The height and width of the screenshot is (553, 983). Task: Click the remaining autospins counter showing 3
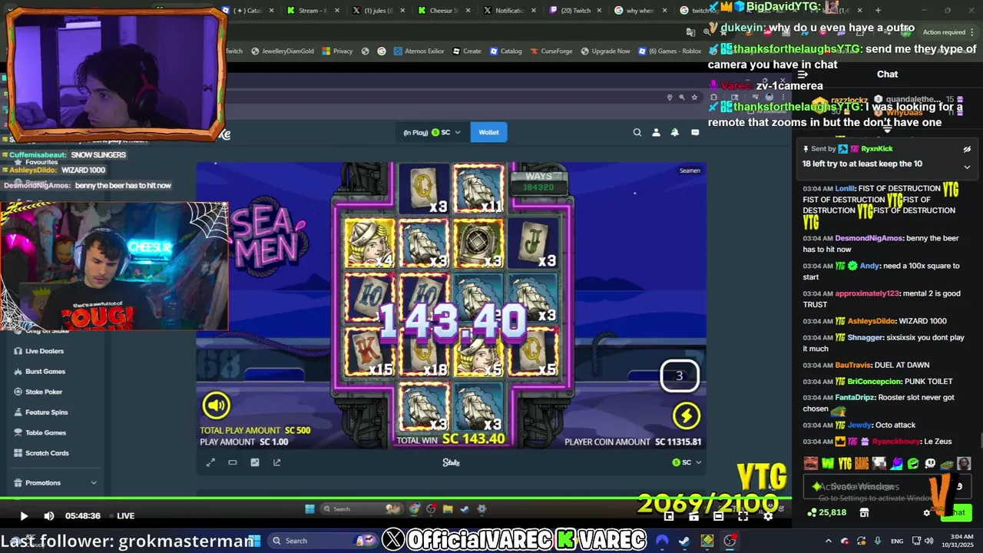pyautogui.click(x=679, y=376)
